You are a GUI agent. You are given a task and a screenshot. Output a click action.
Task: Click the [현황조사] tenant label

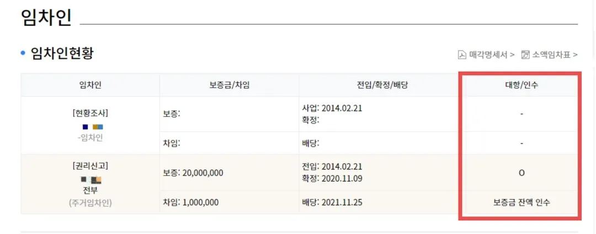point(91,113)
